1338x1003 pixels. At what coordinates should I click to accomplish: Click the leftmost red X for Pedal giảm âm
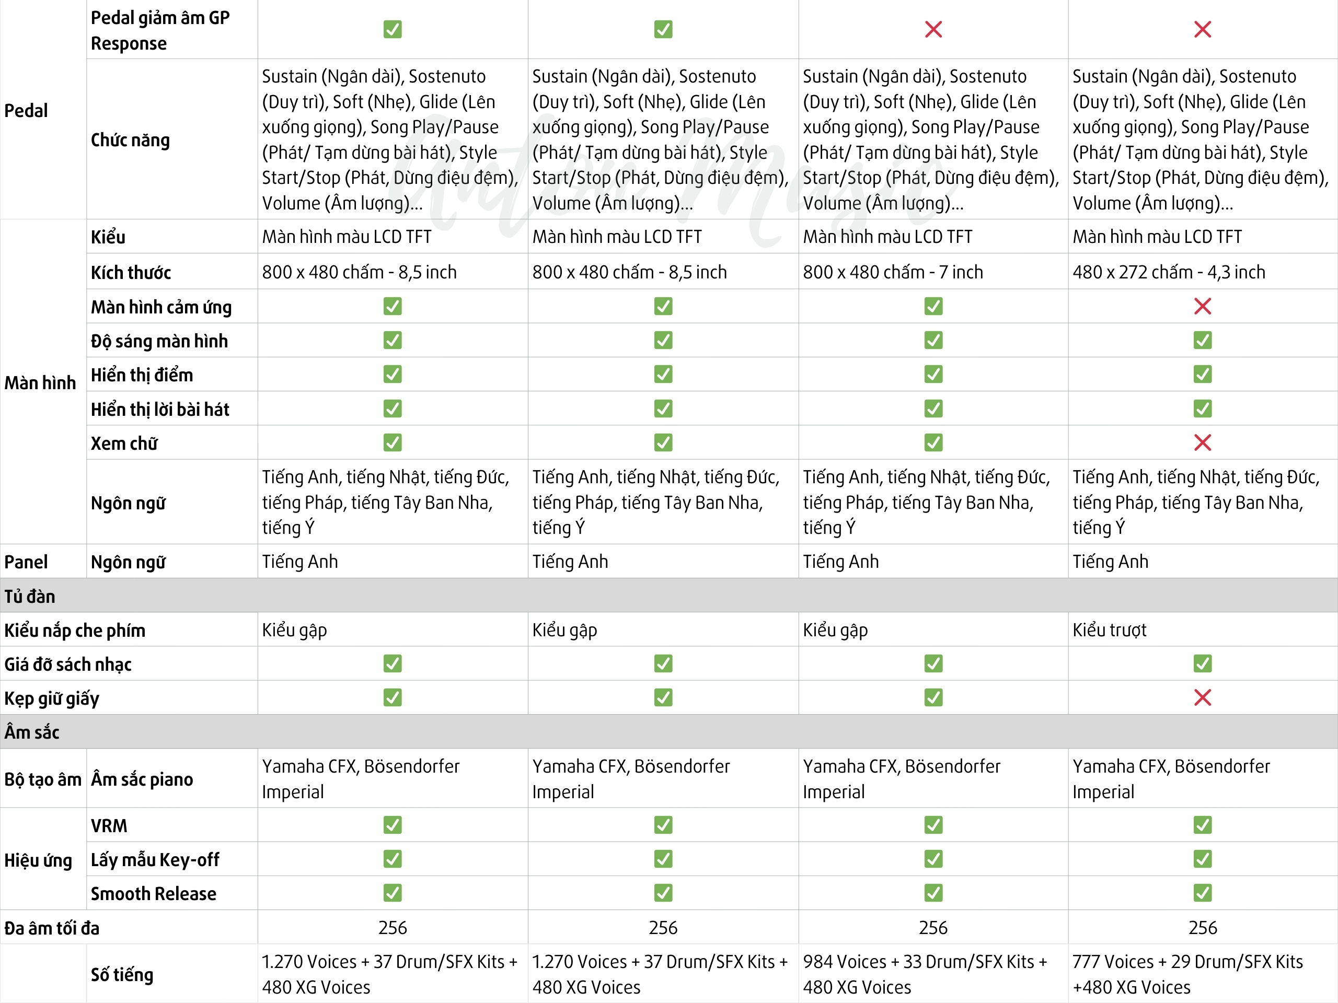tap(933, 29)
